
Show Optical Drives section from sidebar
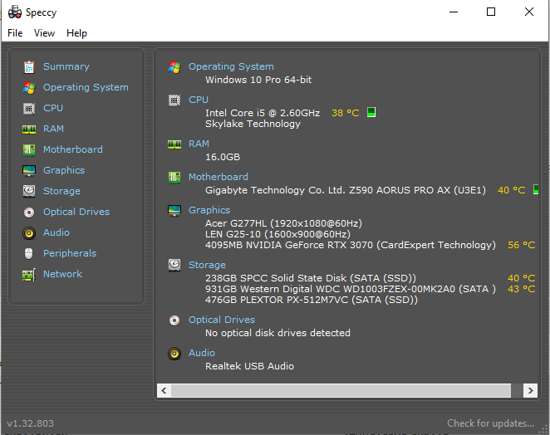(x=76, y=212)
